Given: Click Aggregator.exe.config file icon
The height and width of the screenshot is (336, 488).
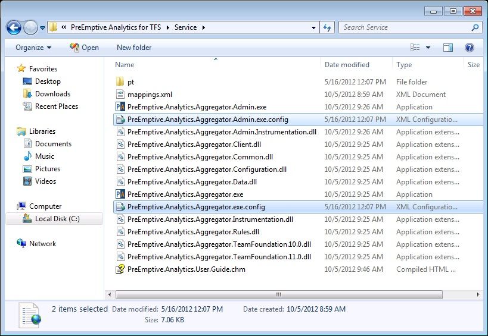Looking at the screenshot, I should click(120, 206).
